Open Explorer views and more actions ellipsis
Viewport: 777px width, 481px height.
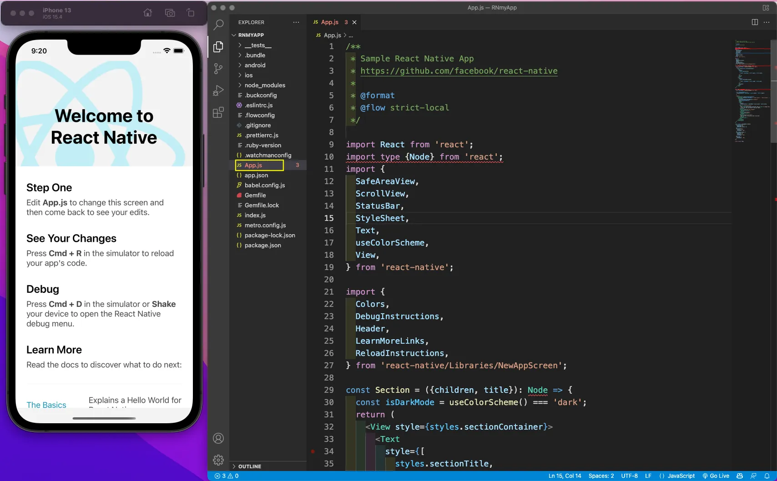296,22
